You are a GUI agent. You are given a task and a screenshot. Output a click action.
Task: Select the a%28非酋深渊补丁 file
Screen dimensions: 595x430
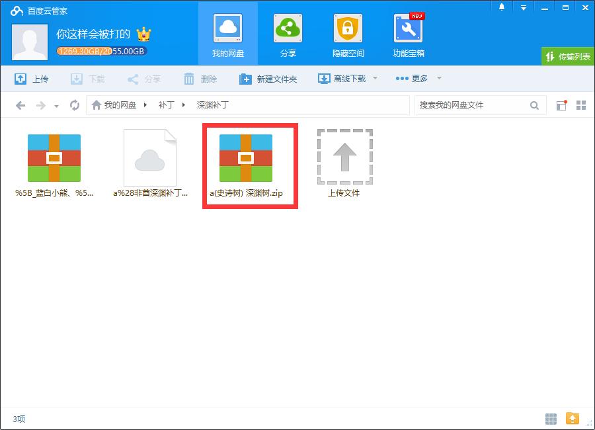(x=150, y=164)
